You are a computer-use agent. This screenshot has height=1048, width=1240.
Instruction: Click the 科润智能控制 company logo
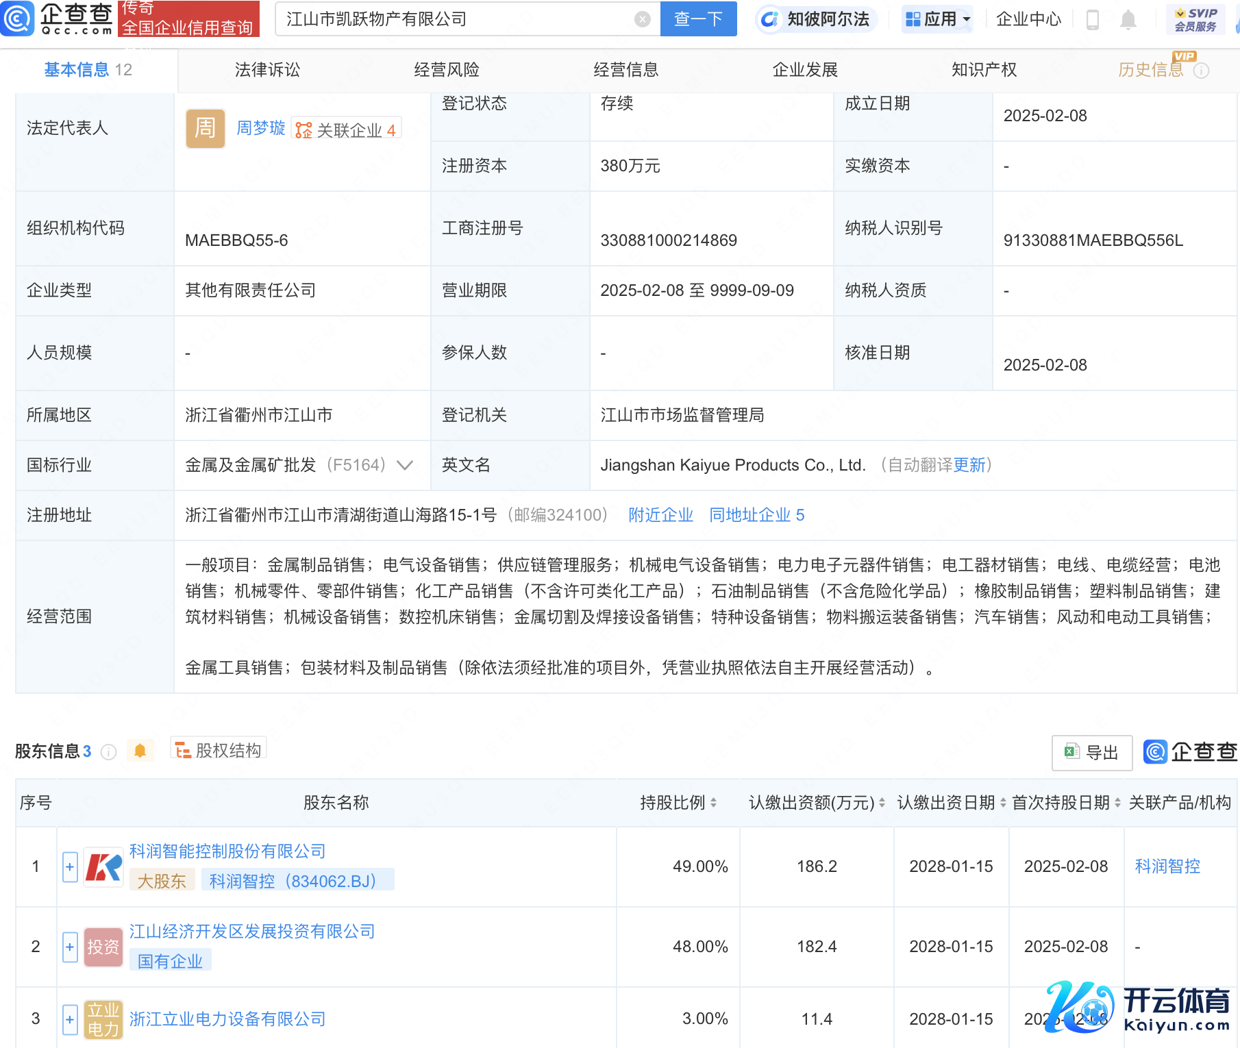[103, 867]
